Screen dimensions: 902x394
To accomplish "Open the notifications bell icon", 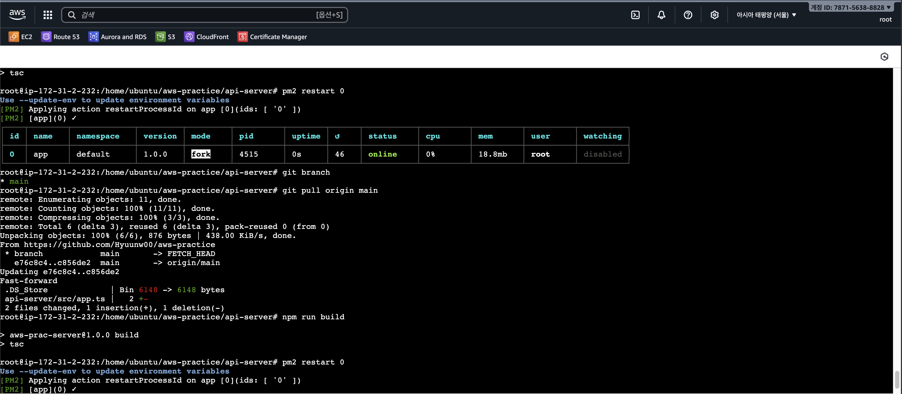I will 661,15.
